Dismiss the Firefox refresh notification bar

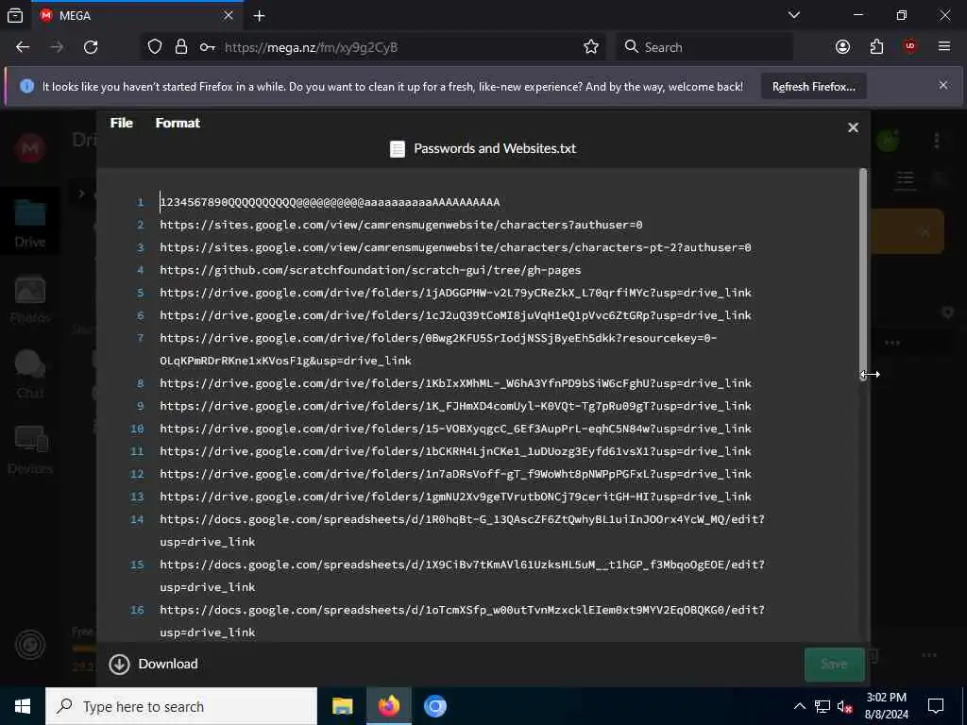coord(943,85)
